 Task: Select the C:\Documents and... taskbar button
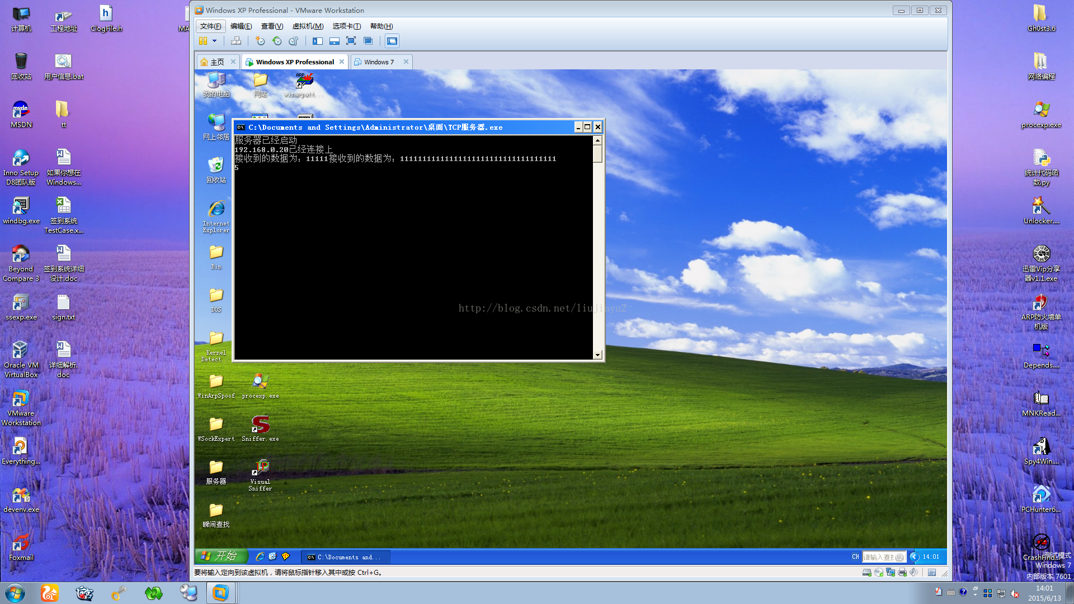pyautogui.click(x=345, y=557)
